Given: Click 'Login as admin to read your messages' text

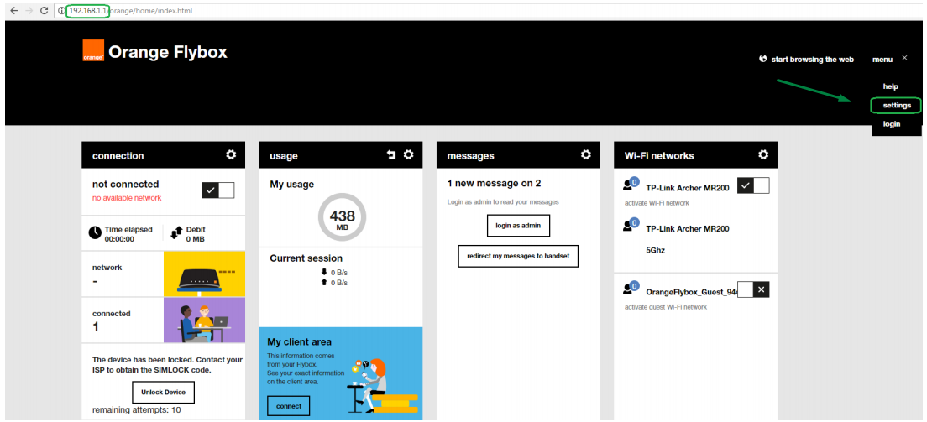Looking at the screenshot, I should coord(503,202).
